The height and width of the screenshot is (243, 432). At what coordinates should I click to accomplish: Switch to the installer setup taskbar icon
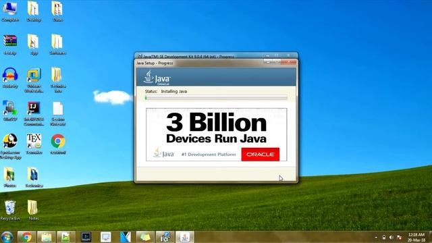[x=165, y=237]
